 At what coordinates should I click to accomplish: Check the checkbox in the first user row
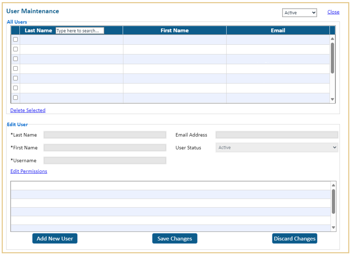point(15,39)
